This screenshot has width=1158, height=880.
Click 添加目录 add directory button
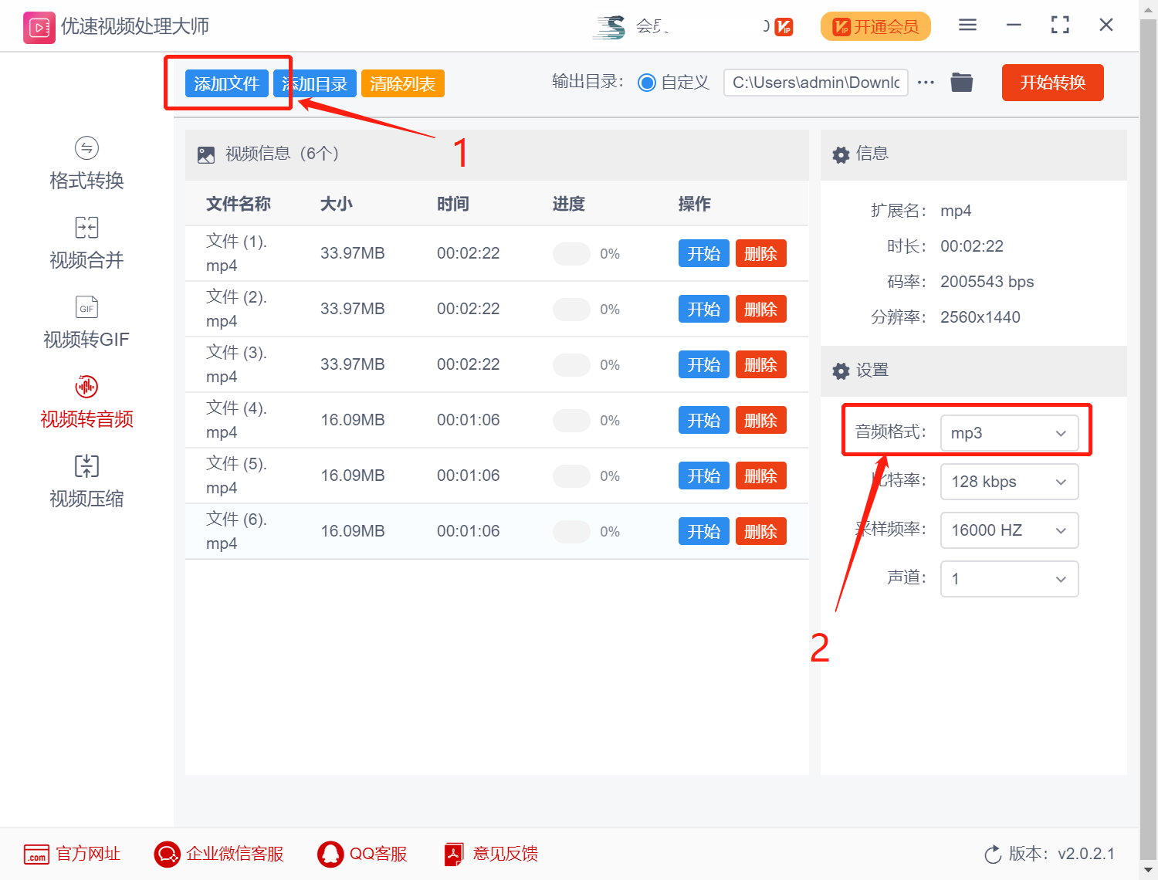[x=315, y=83]
